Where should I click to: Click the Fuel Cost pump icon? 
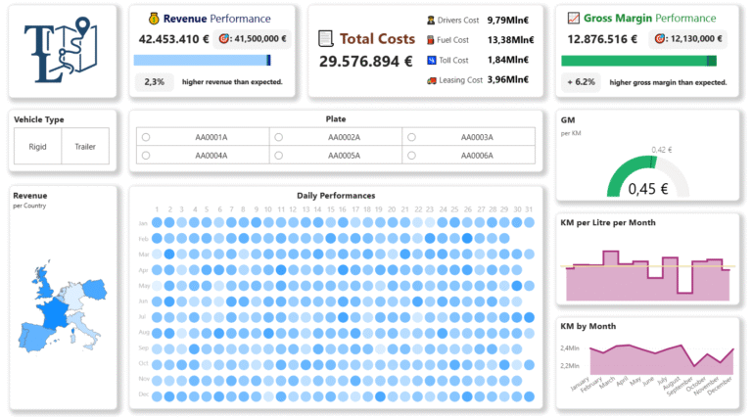431,40
